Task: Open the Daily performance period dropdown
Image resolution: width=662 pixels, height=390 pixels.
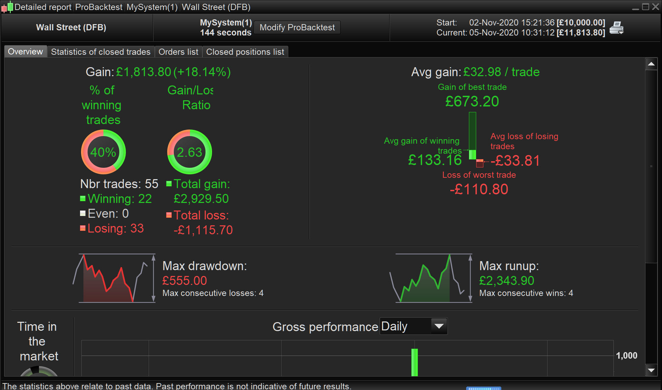Action: point(439,326)
